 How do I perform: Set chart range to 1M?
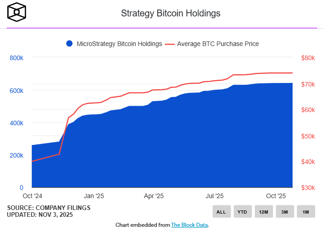[306, 212]
